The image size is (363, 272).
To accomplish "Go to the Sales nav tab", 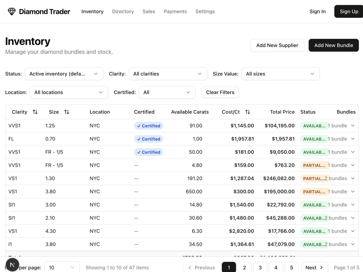I will [x=149, y=11].
